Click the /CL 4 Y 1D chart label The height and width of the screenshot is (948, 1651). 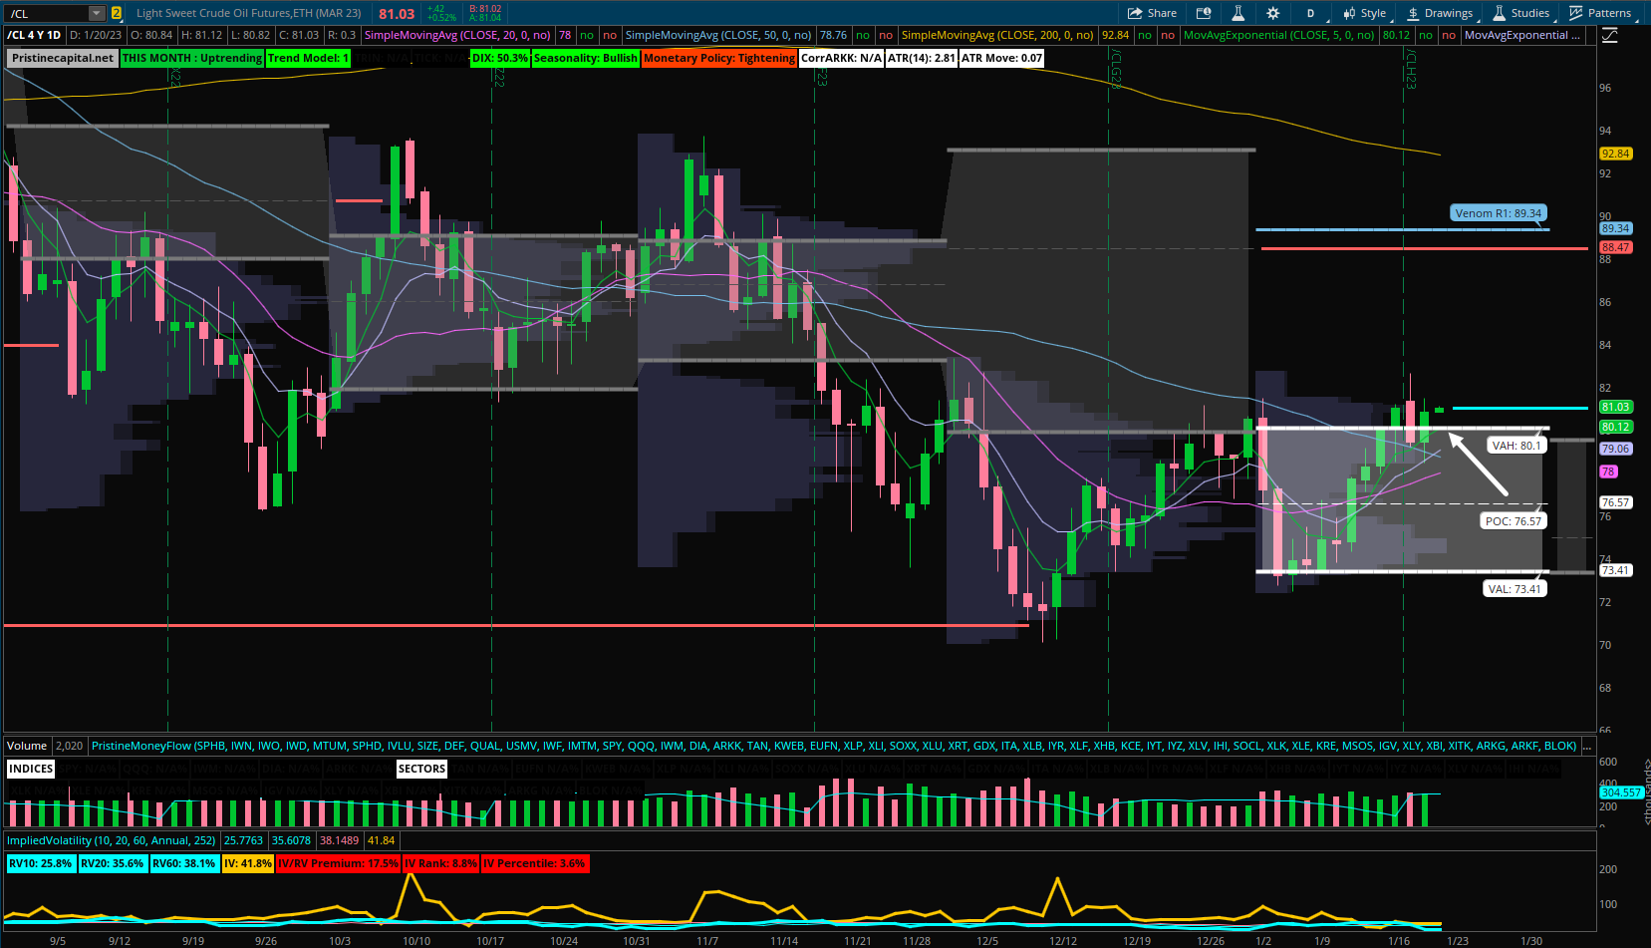tap(35, 35)
